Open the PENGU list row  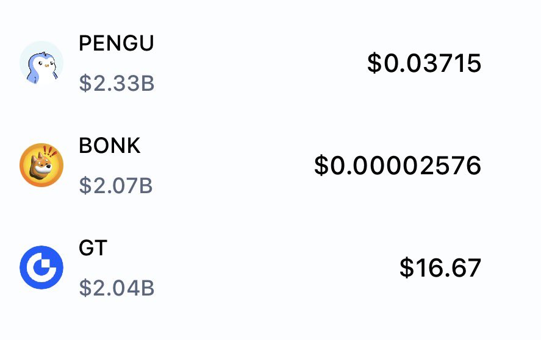[271, 63]
